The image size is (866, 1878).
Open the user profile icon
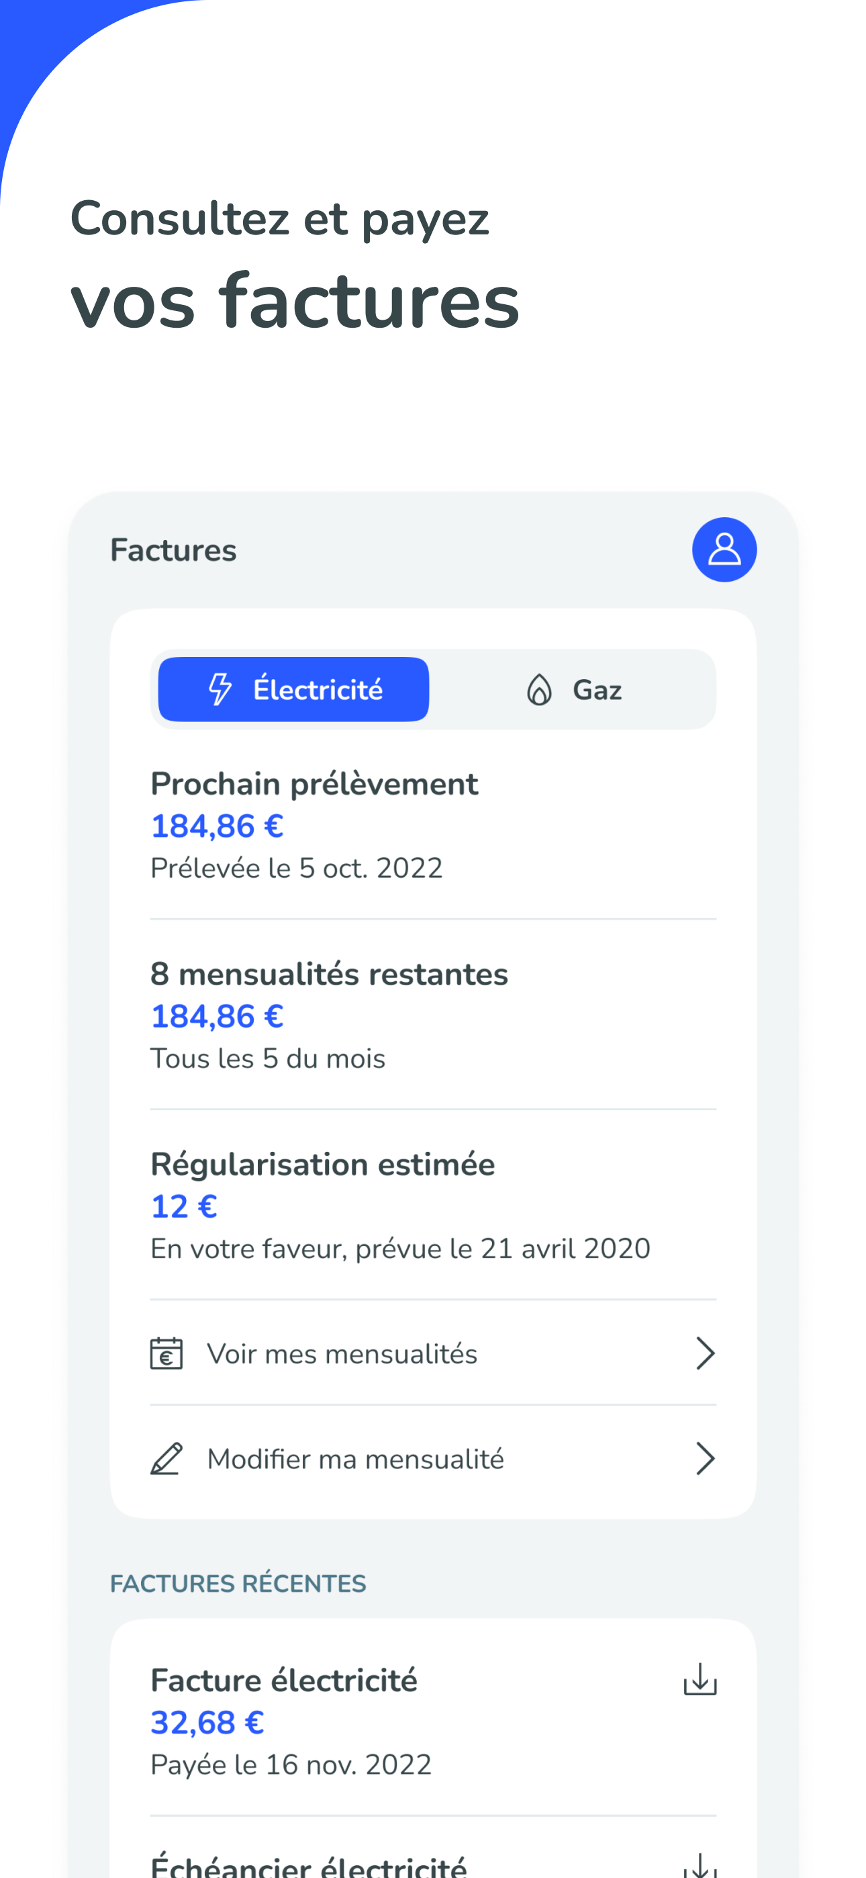724,549
